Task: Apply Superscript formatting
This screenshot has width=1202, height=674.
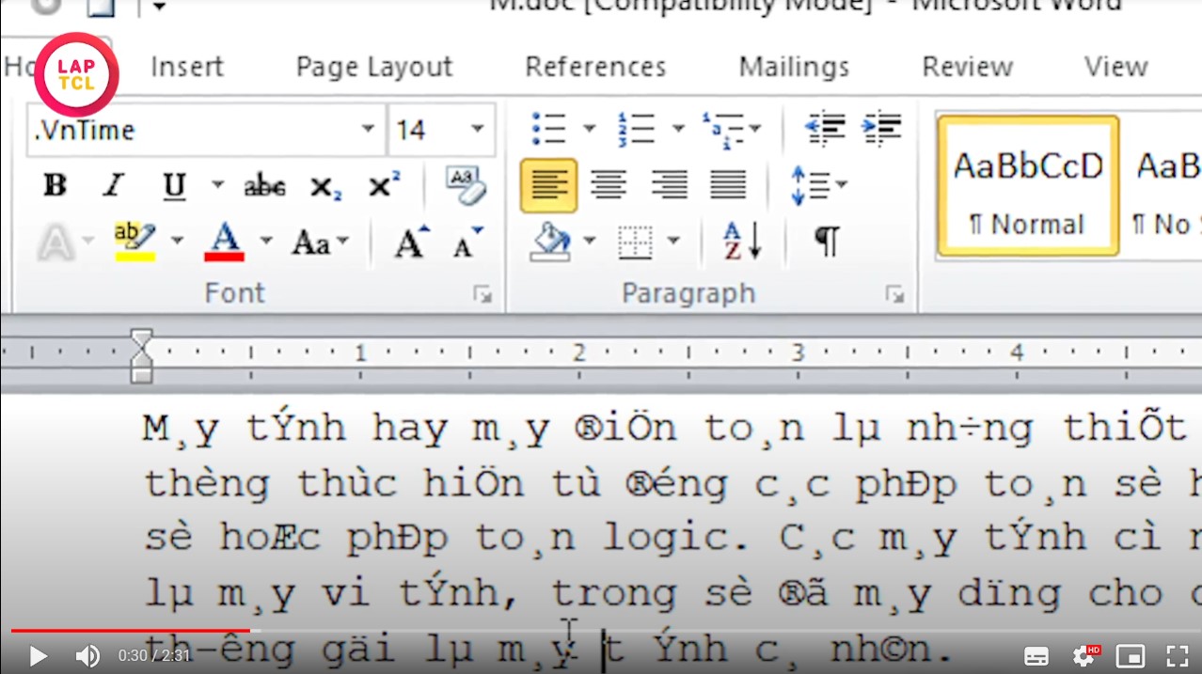Action: (380, 186)
